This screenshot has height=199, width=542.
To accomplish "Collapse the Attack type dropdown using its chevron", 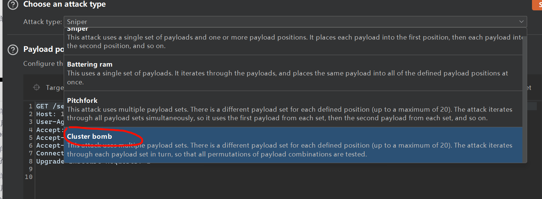I will 521,22.
